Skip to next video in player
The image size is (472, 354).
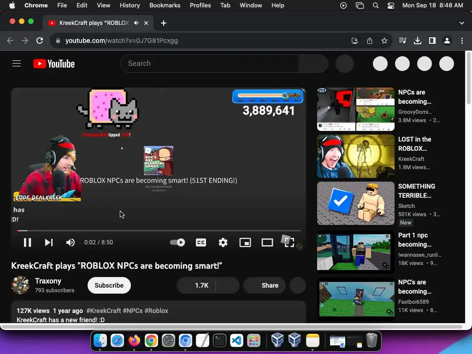49,242
